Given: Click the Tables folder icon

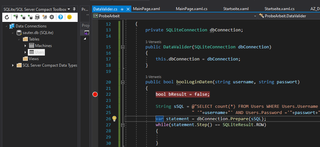Looking at the screenshot, I should point(25,39).
